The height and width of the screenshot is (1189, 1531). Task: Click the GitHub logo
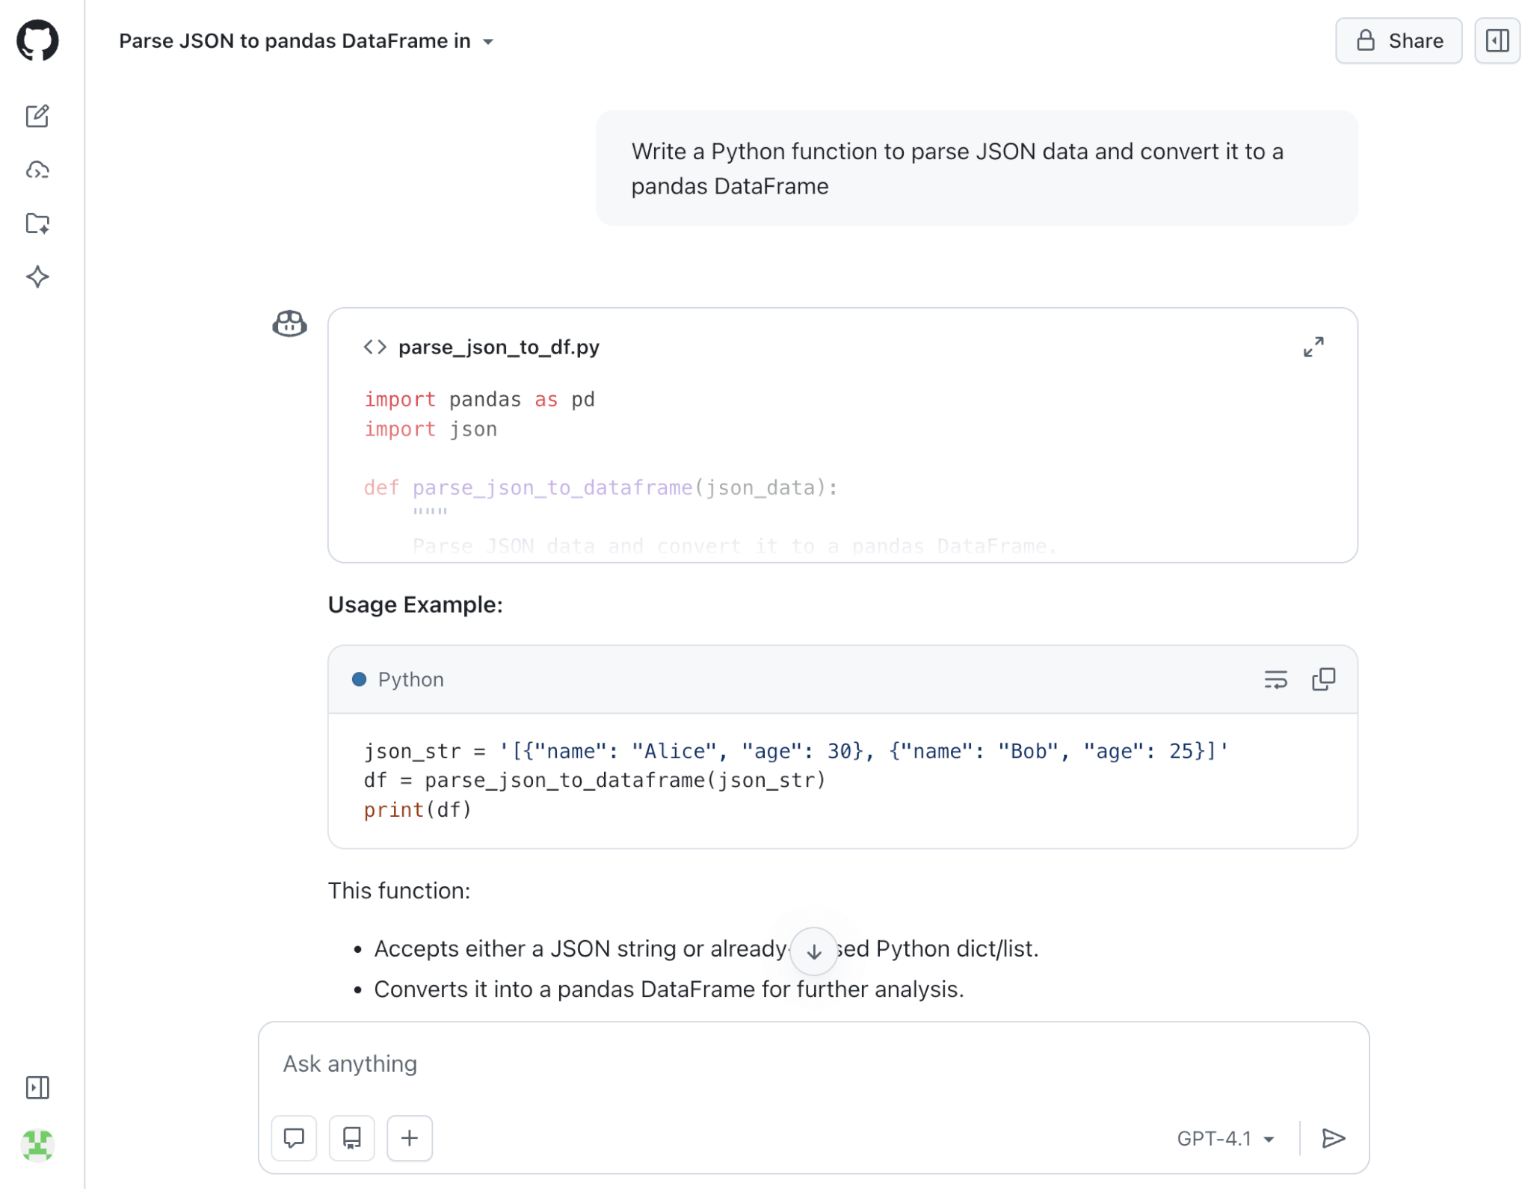(37, 41)
